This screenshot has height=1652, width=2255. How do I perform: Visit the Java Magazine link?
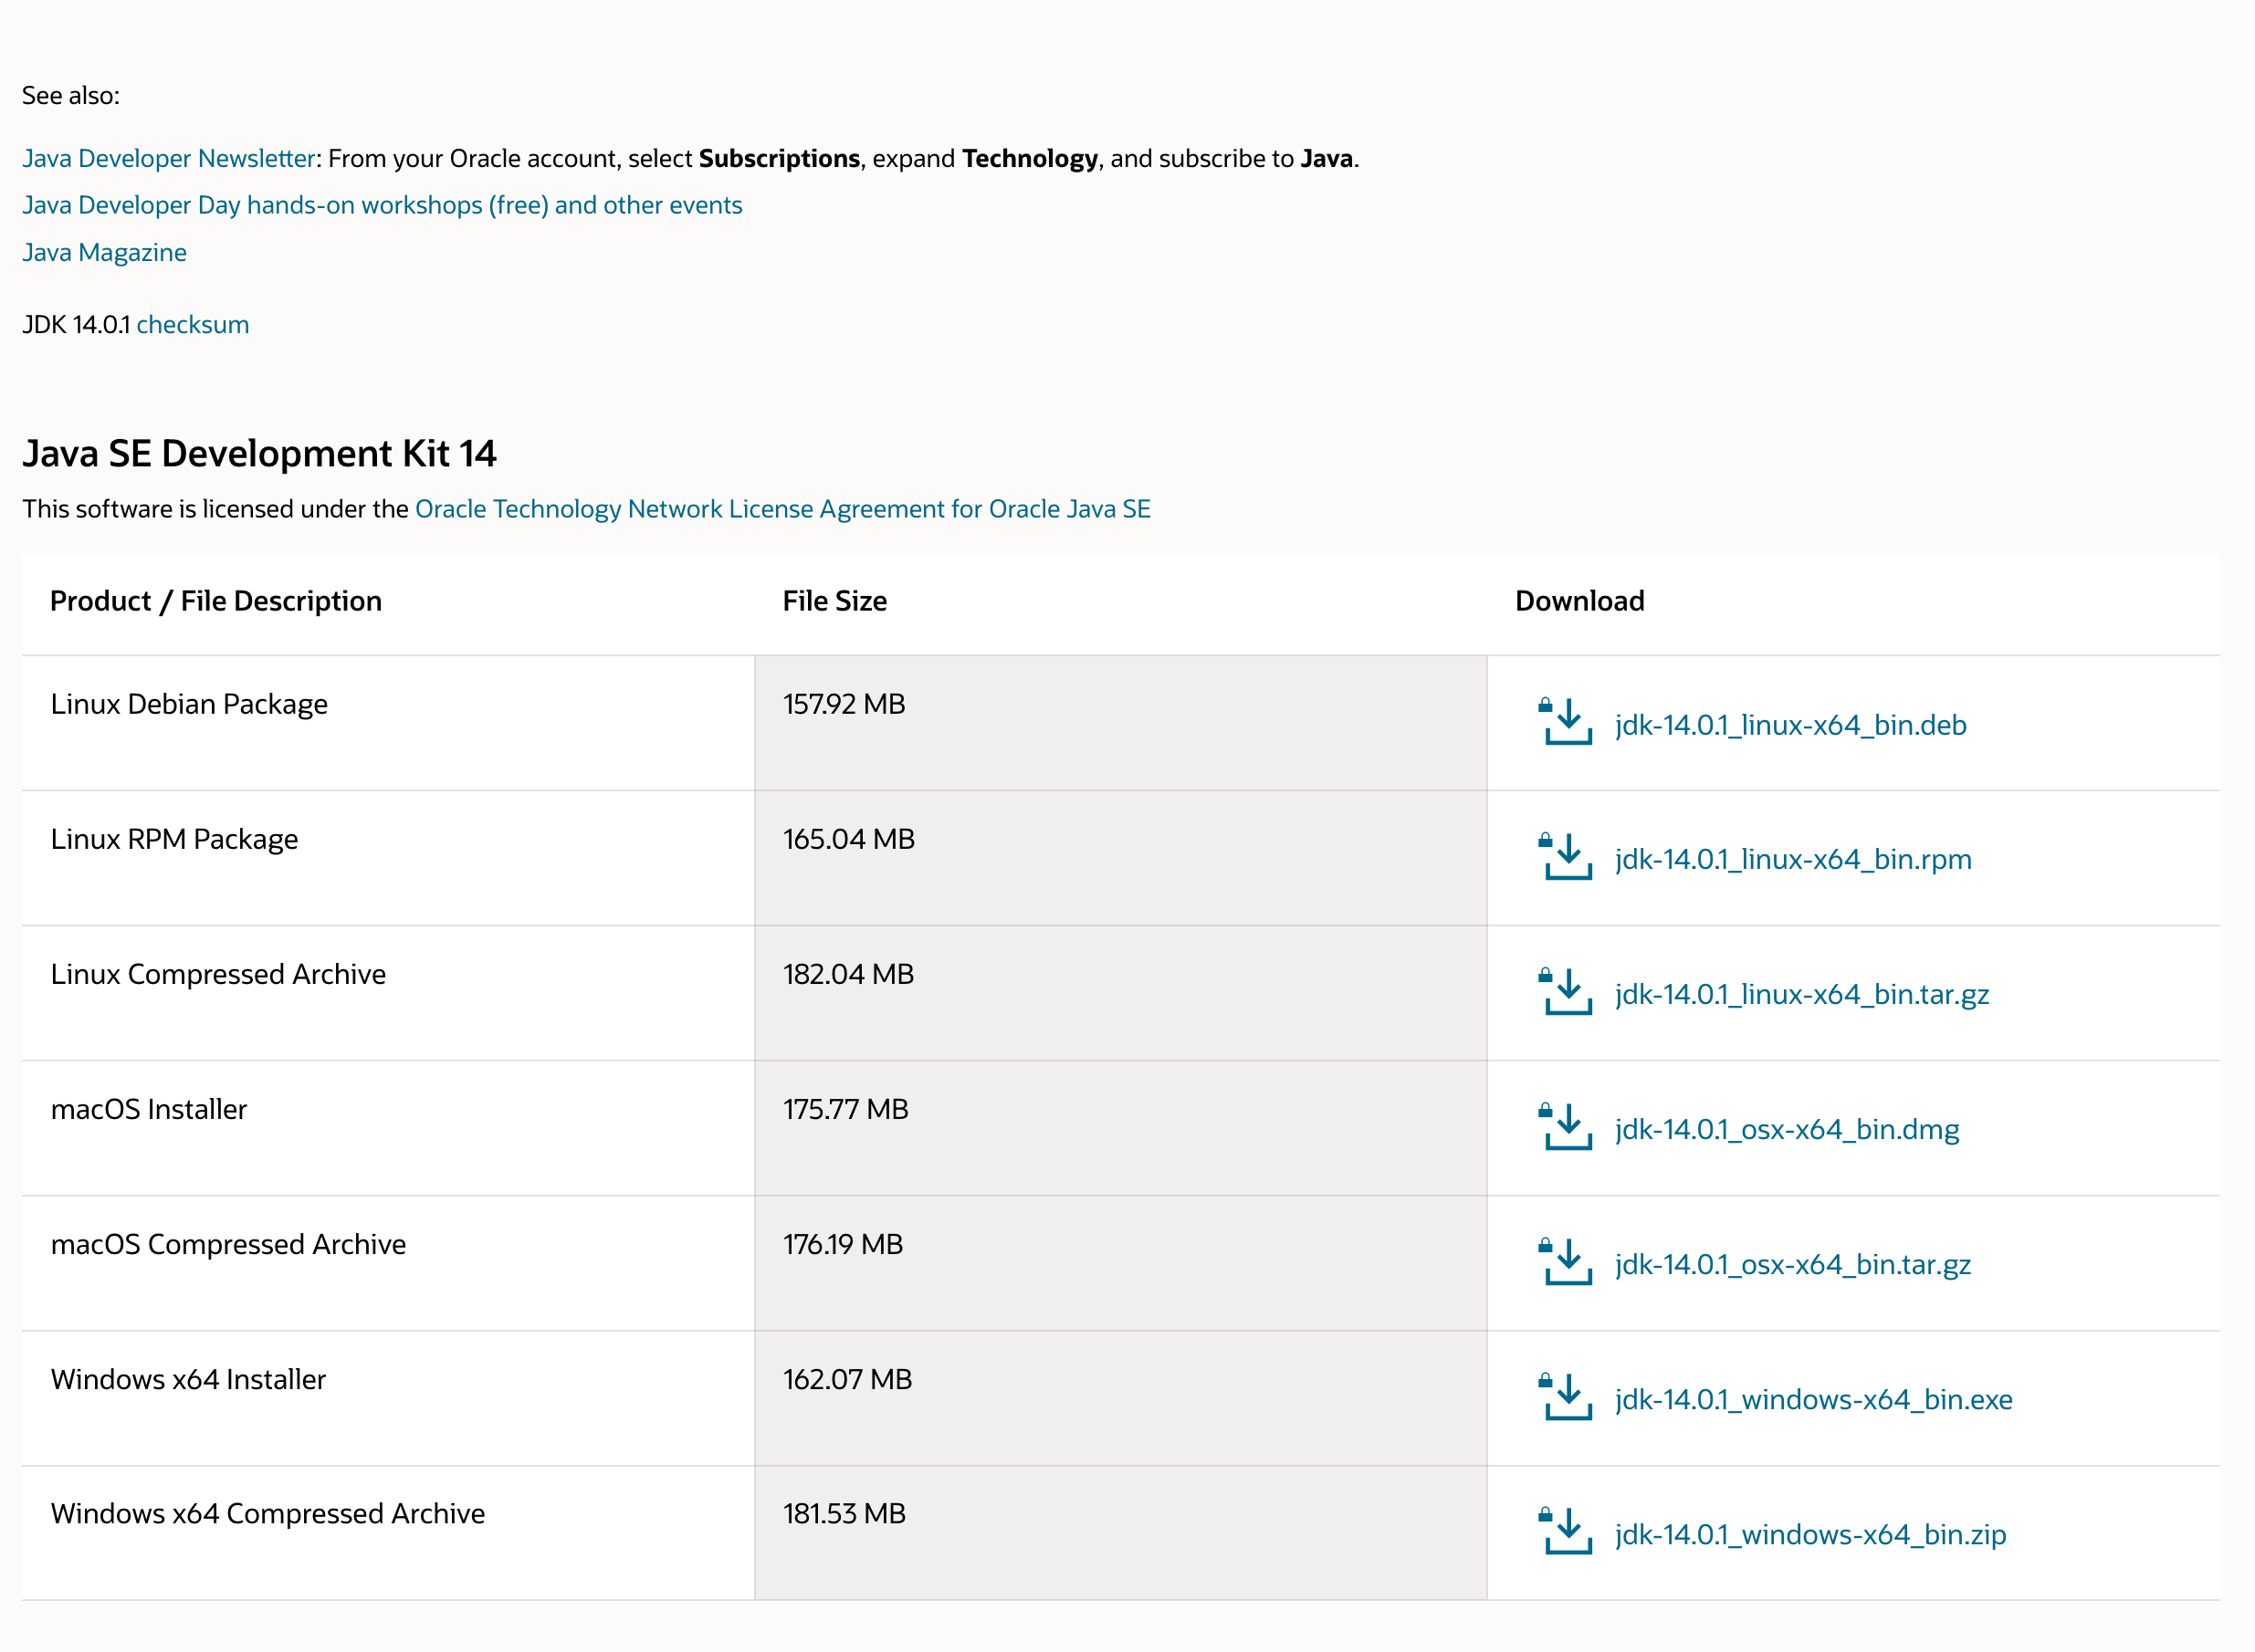(x=104, y=252)
